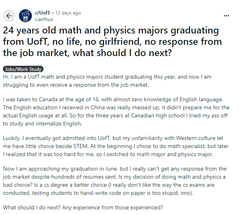Screen dimensions: 239x215
Task: Open LianNuo's user profile
Action: click(44, 19)
